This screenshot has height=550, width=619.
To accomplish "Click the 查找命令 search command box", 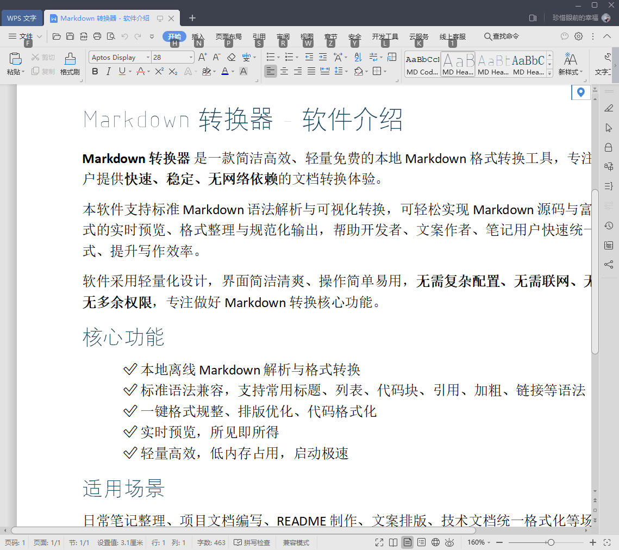I will pos(502,36).
